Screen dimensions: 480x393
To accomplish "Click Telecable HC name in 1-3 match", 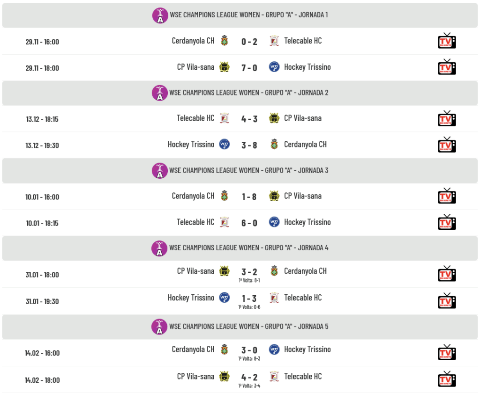I will 303,298.
